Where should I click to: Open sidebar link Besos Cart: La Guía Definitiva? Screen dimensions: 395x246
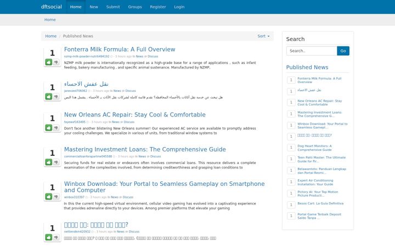coord(320,203)
